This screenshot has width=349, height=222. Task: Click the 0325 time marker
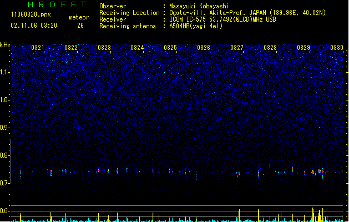click(170, 48)
